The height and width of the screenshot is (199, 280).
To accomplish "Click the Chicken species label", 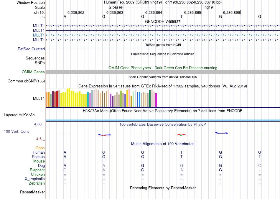I will (38, 174).
